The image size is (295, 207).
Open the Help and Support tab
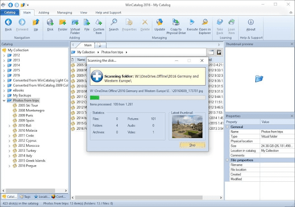tap(108, 12)
